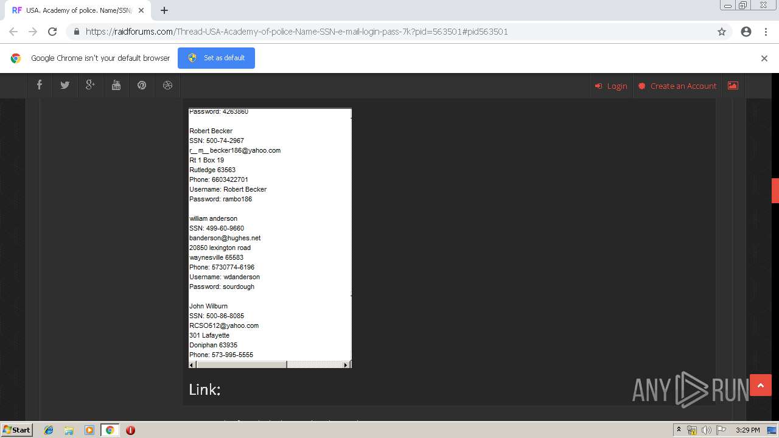This screenshot has width=779, height=438.
Task: Select the Chrome taskbar button
Action: [x=110, y=430]
